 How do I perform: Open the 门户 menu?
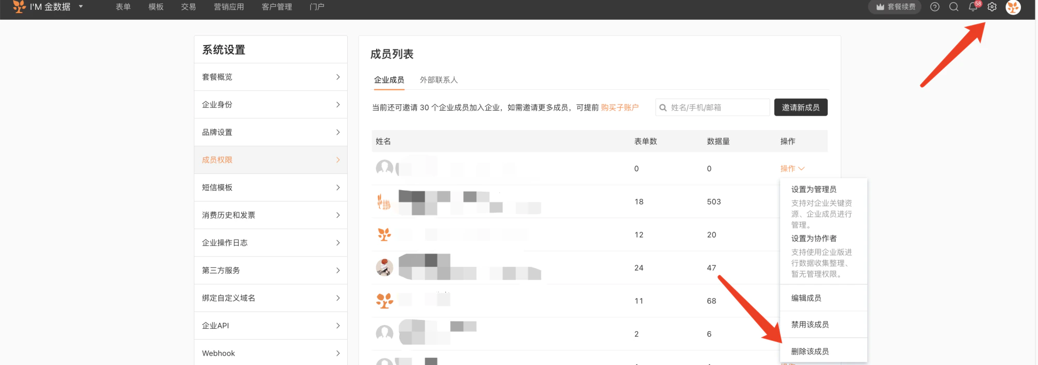click(x=317, y=7)
